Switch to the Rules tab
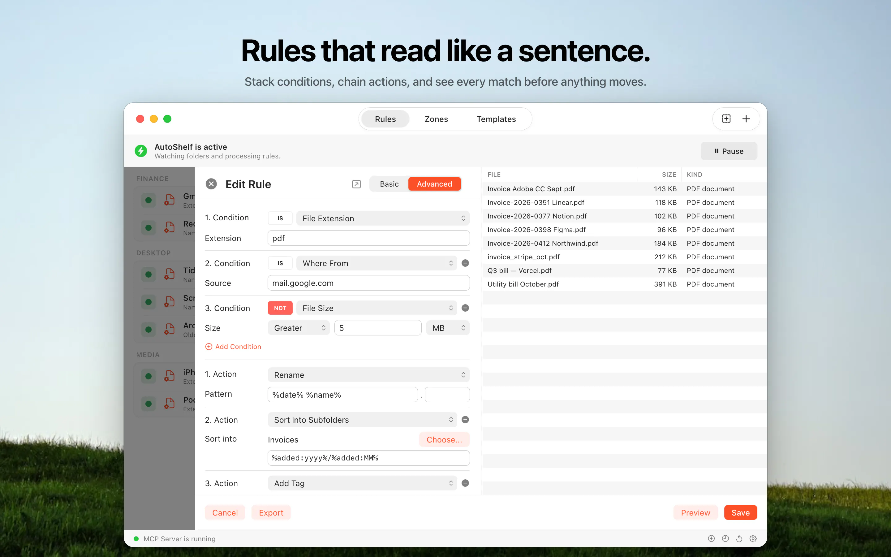Image resolution: width=891 pixels, height=557 pixels. [385, 119]
